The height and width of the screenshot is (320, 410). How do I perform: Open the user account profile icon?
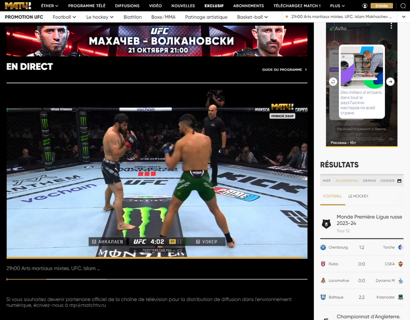pyautogui.click(x=365, y=6)
